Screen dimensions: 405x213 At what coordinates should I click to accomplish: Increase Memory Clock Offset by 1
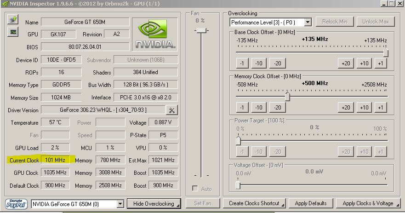click(381, 108)
